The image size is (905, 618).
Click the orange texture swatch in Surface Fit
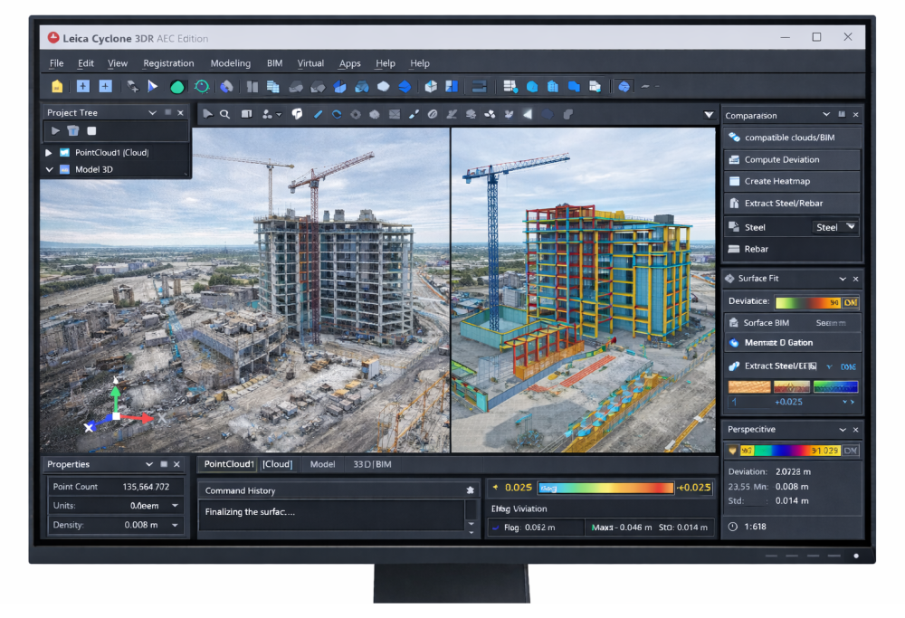pyautogui.click(x=749, y=386)
